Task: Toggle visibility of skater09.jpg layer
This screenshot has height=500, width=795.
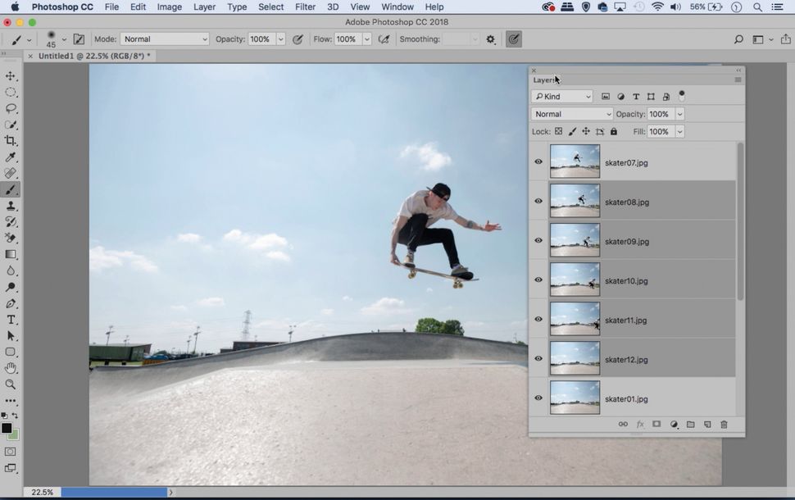Action: [538, 240]
